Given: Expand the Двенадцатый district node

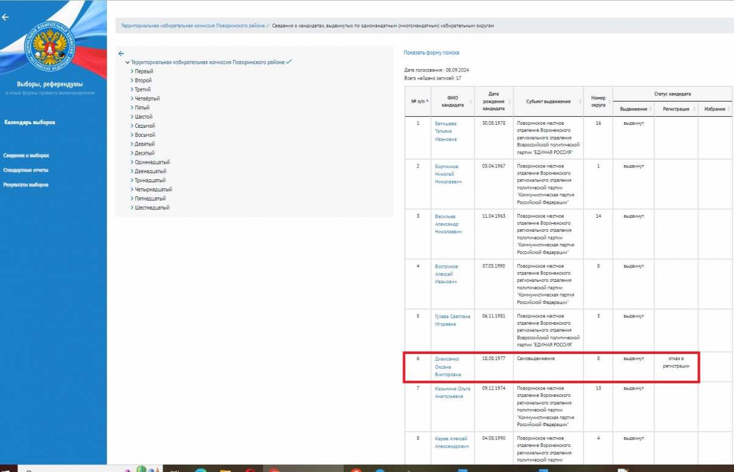Looking at the screenshot, I should point(132,171).
